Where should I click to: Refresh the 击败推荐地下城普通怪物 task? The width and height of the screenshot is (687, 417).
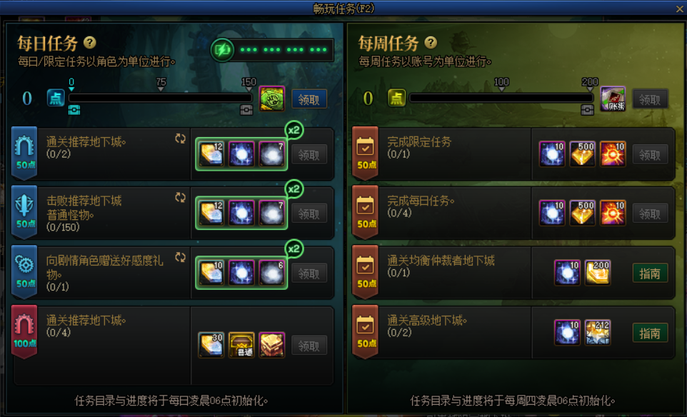180,198
